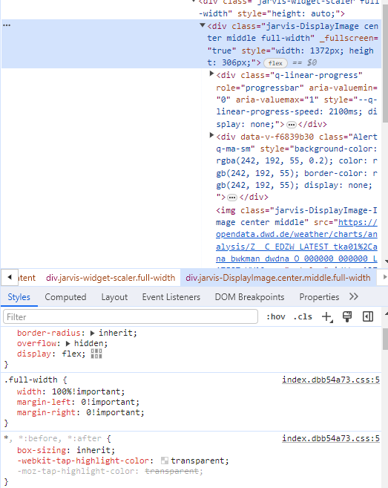Open the flexbox editor icon beside display: flex
Image resolution: width=388 pixels, height=488 pixels.
(96, 354)
